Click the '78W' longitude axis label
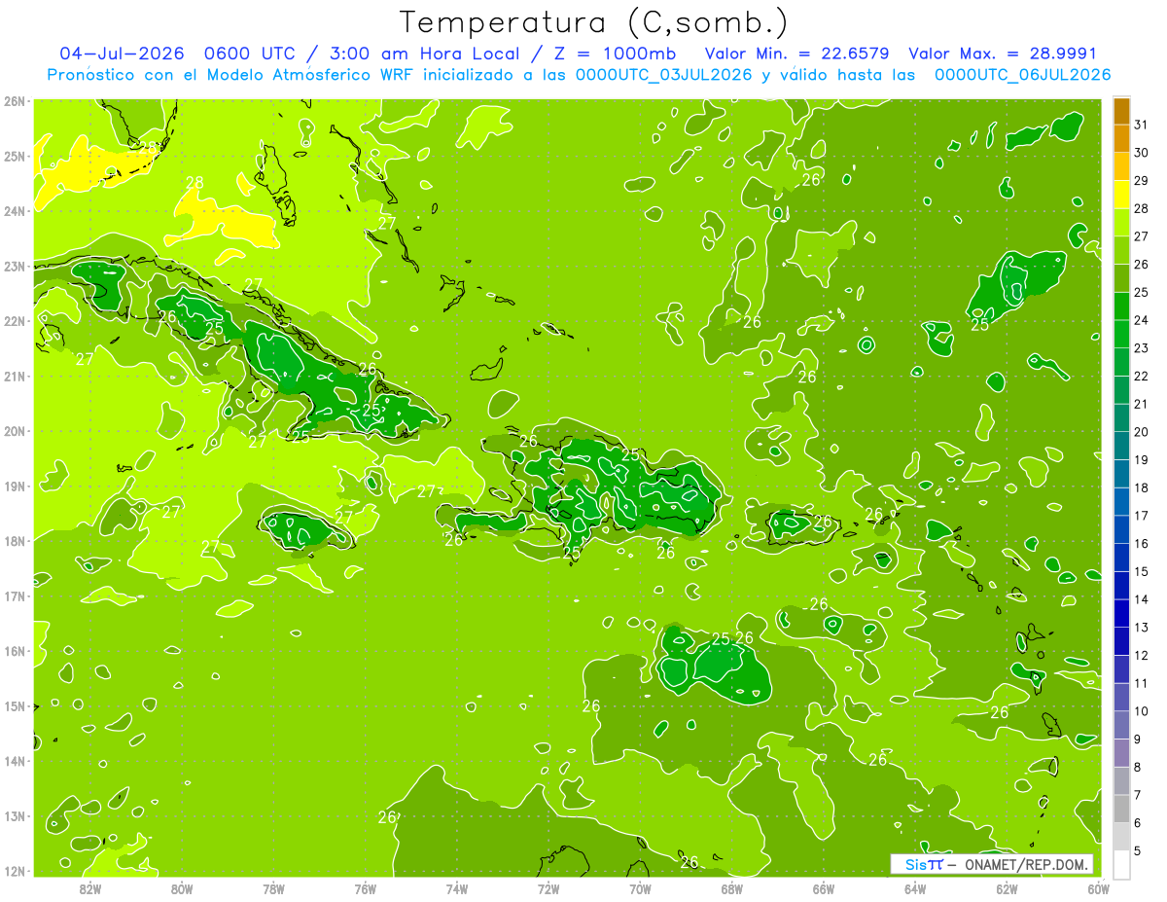 pos(273,888)
